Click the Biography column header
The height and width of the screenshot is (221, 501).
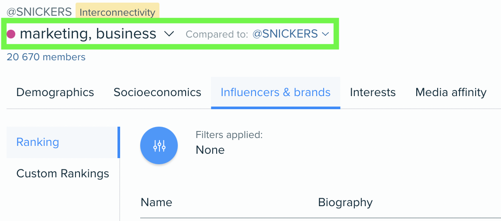[x=345, y=203]
